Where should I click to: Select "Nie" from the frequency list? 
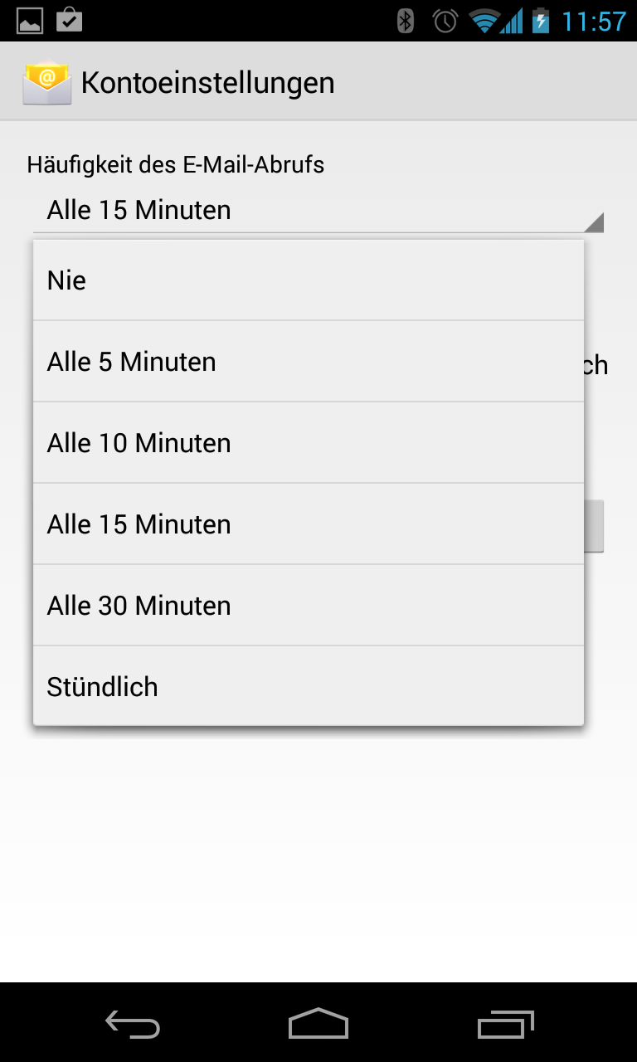[x=309, y=280]
